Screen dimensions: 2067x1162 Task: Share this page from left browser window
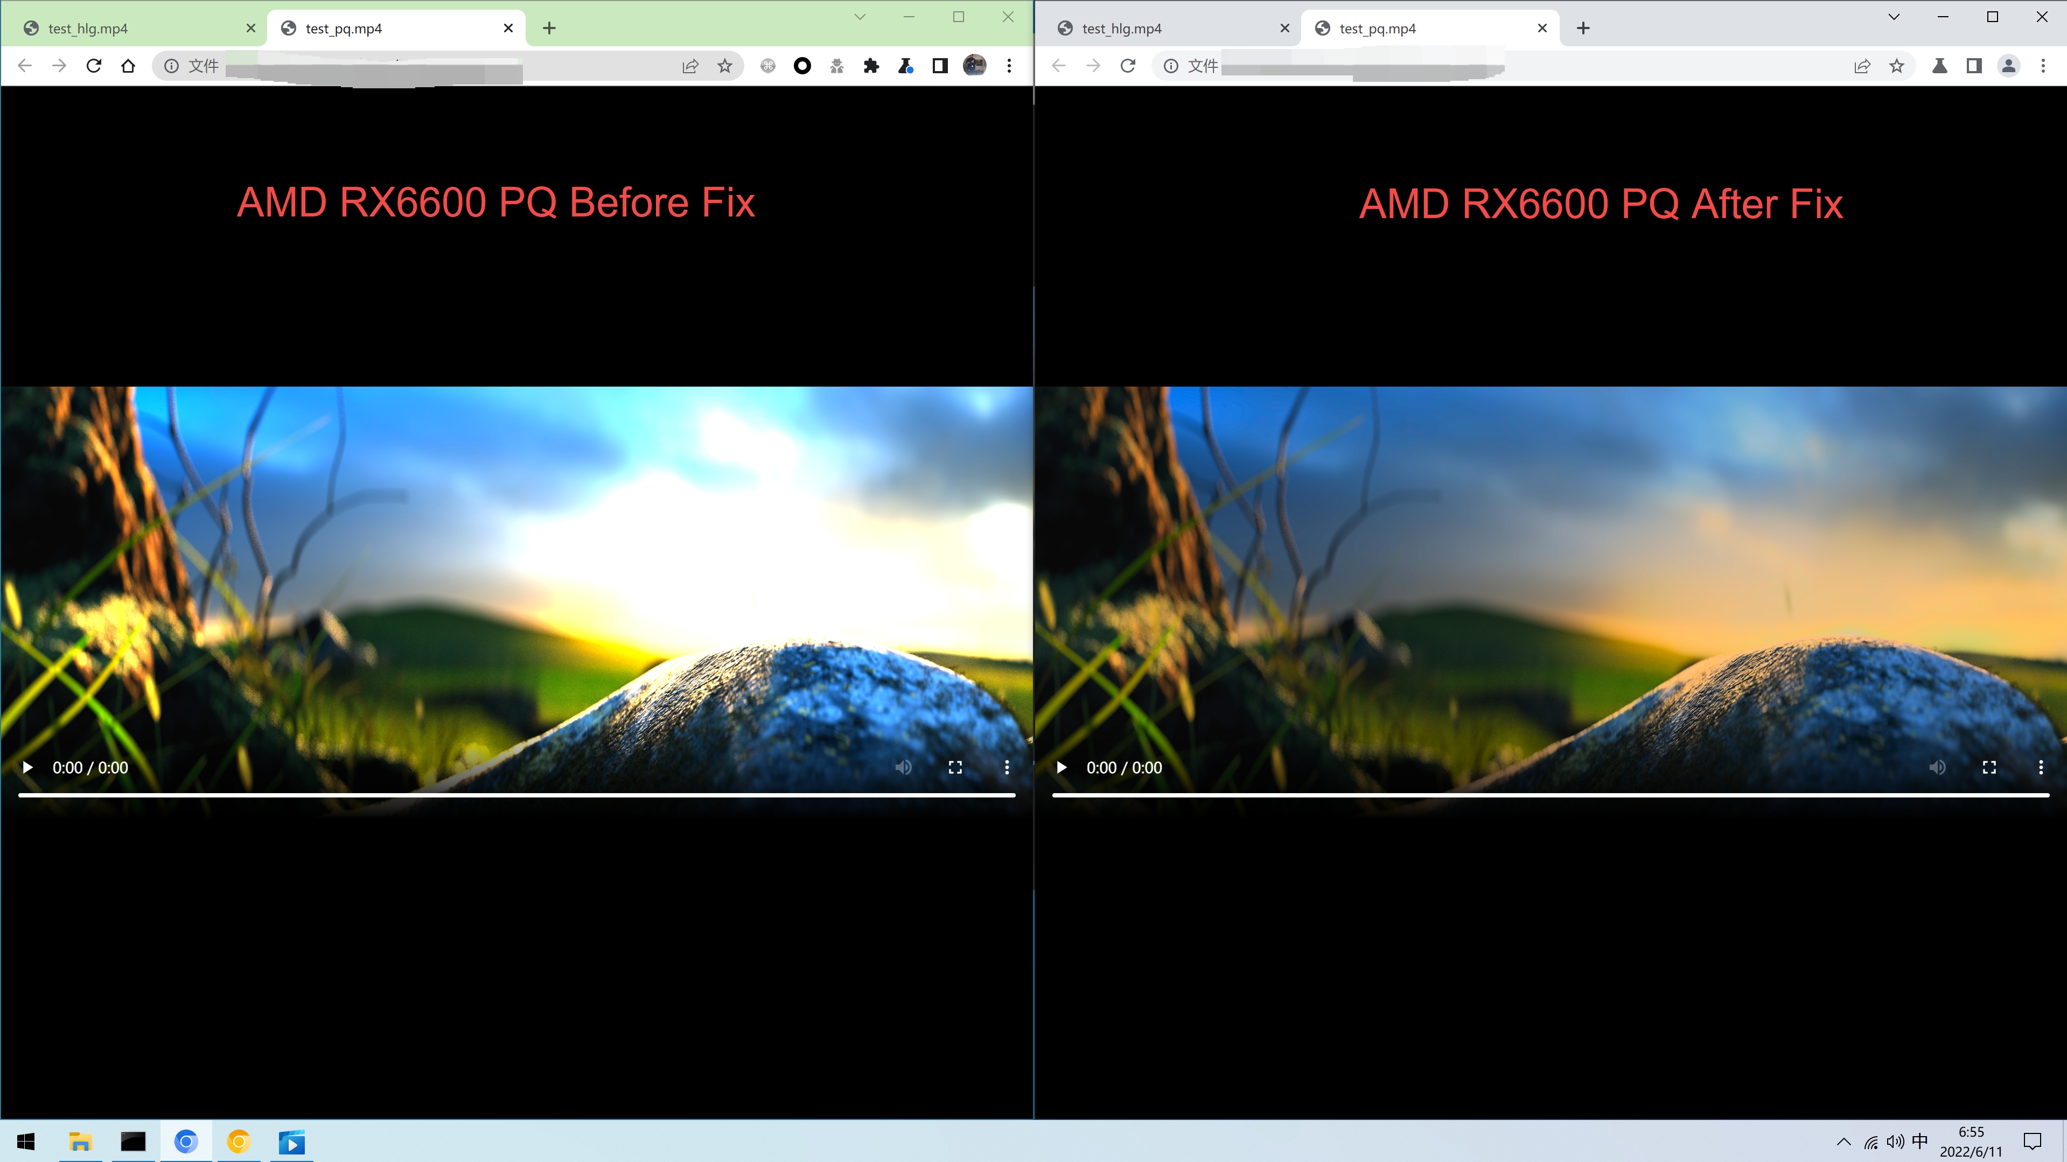690,66
